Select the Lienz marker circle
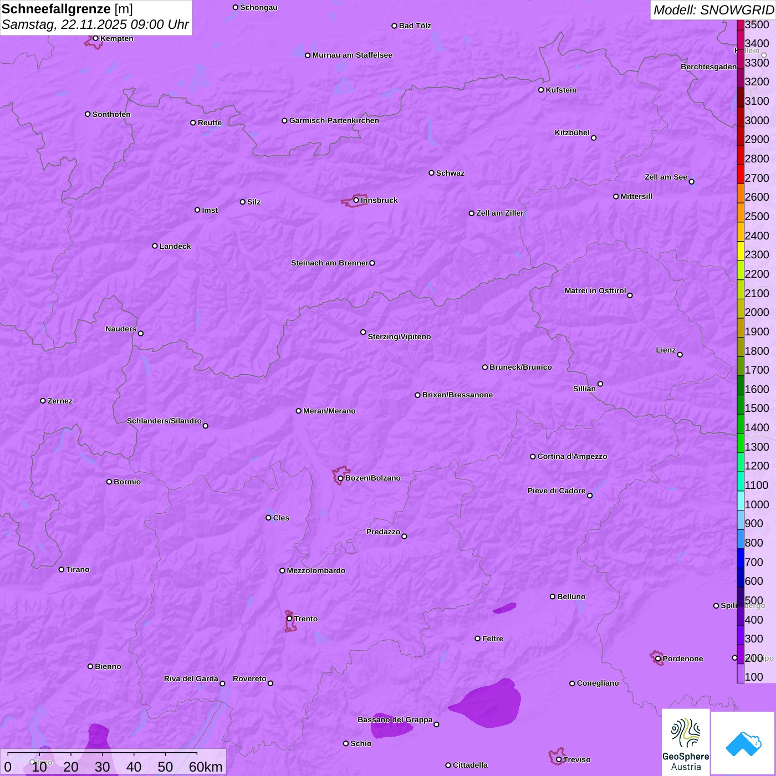The height and width of the screenshot is (776, 776). click(680, 355)
